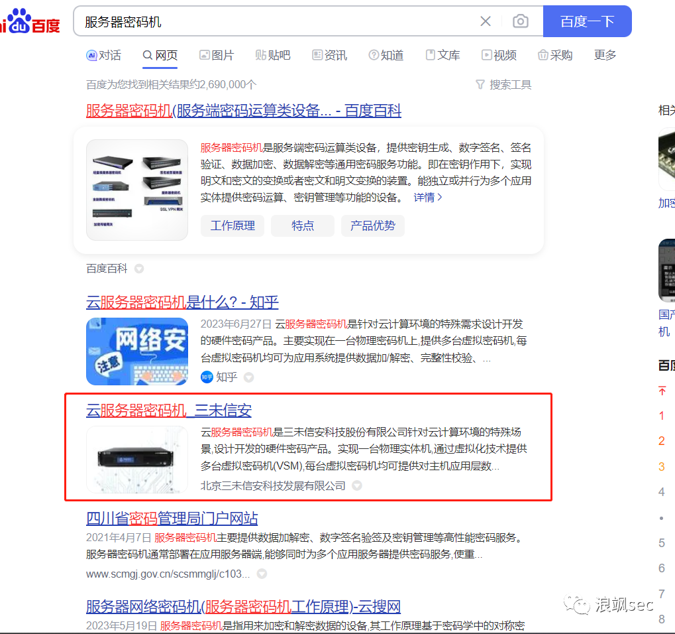Switch to the 对话 AI tab
This screenshot has height=634, width=675.
click(104, 55)
